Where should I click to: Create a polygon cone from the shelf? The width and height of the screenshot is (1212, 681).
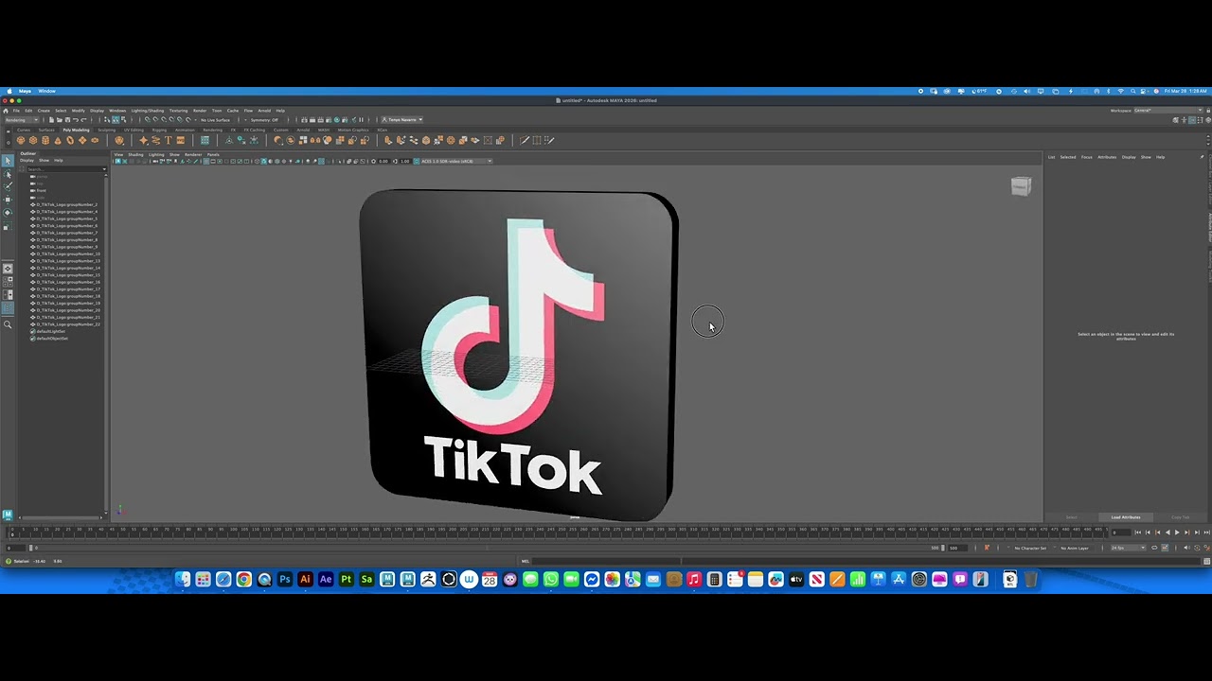[58, 140]
